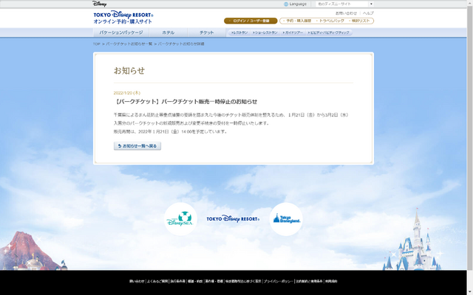
Task: Click the Language text link
Action: 298,4
